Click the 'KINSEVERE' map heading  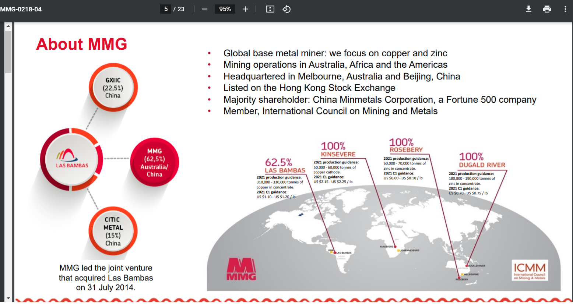click(x=338, y=154)
